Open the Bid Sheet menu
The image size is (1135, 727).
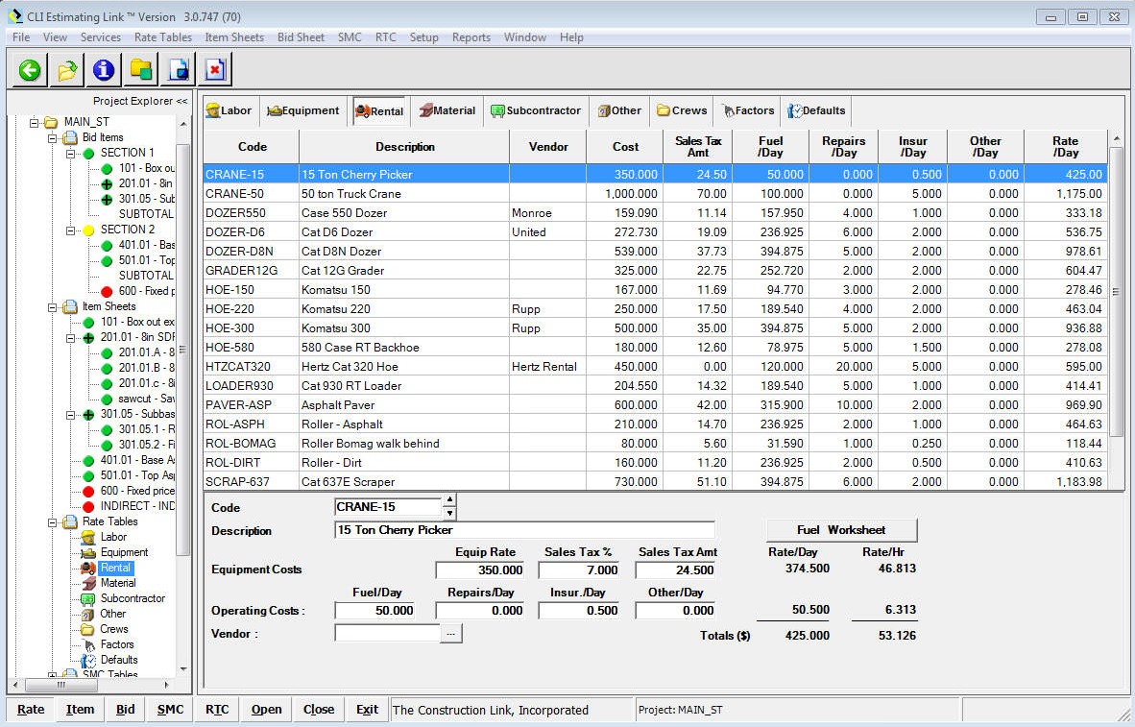(x=302, y=36)
